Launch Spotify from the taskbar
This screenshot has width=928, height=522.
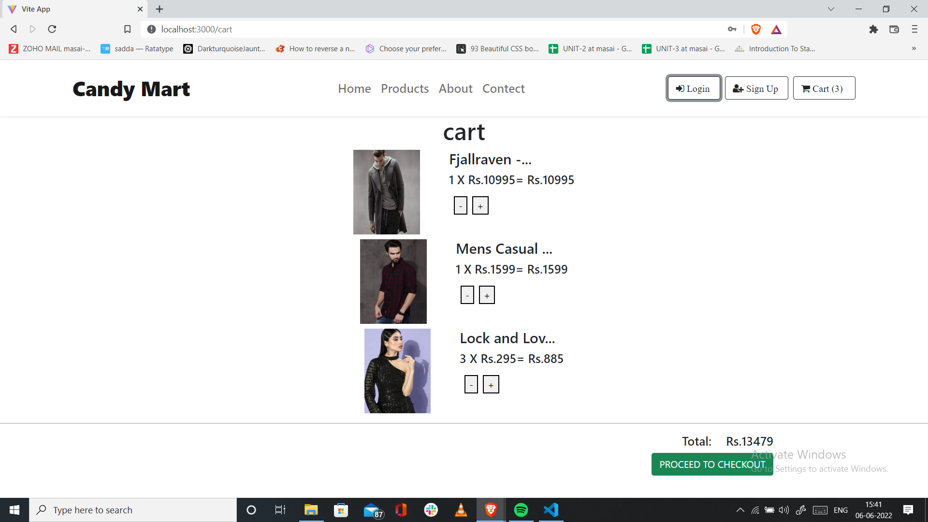coord(521,509)
